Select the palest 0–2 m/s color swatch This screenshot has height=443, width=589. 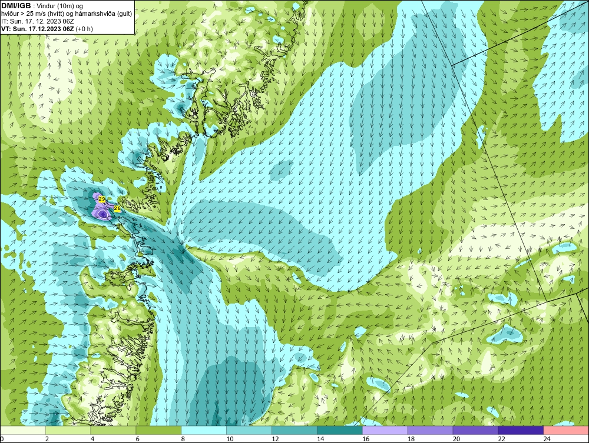click(22, 430)
